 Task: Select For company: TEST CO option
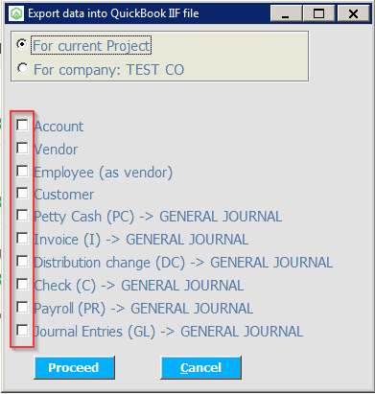pos(22,68)
